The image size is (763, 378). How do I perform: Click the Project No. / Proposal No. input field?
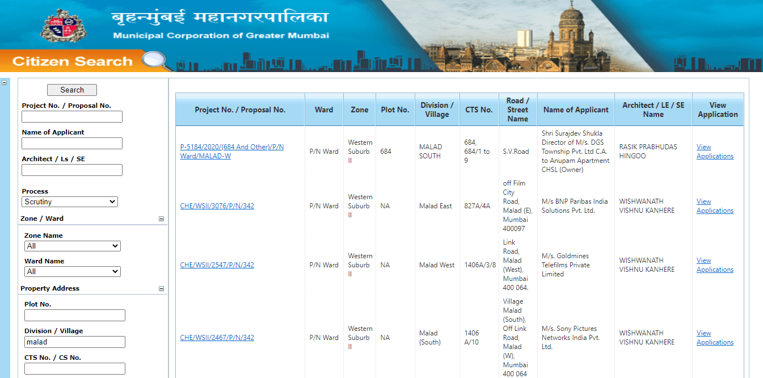[72, 117]
